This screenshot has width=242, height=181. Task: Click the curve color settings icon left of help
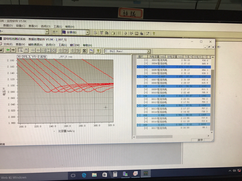click(91, 51)
